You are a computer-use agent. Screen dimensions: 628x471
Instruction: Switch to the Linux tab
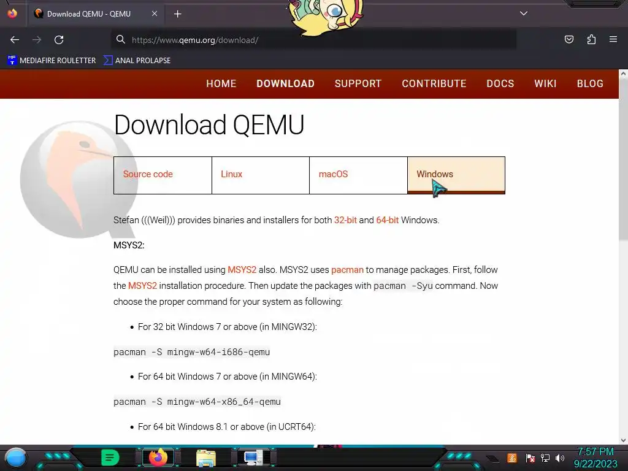pyautogui.click(x=260, y=175)
